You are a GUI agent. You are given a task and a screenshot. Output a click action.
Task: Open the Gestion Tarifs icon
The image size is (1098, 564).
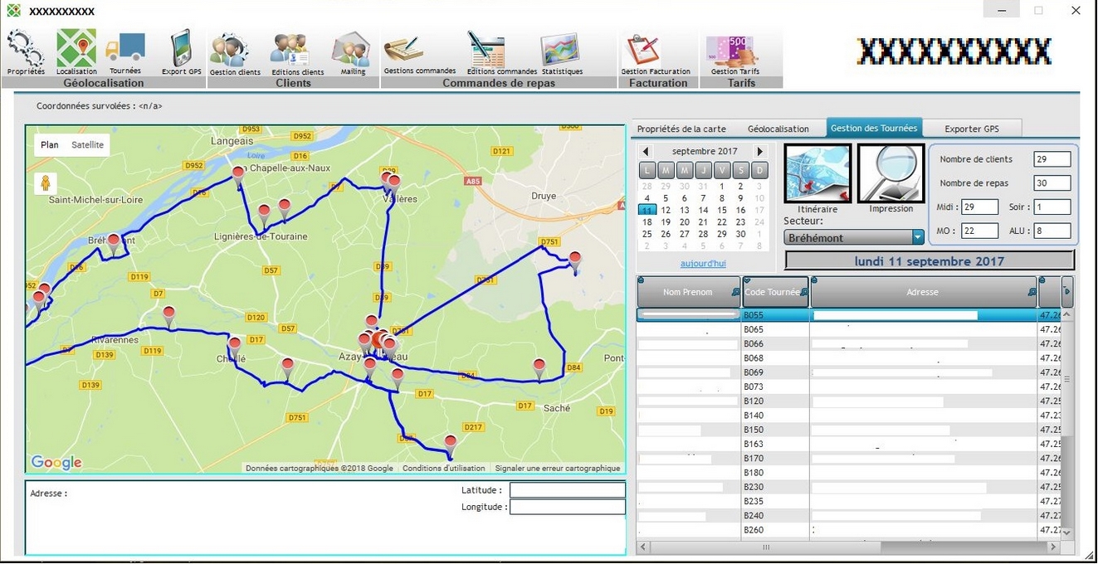[734, 51]
